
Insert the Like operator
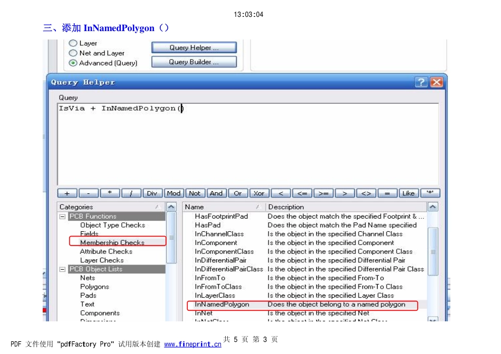(x=409, y=193)
